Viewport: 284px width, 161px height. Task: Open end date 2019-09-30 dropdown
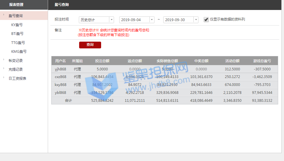pyautogui.click(x=181, y=20)
